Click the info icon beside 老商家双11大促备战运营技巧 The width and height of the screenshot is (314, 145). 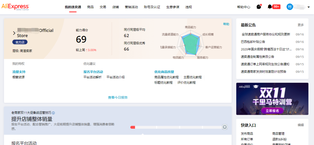tap(53, 113)
